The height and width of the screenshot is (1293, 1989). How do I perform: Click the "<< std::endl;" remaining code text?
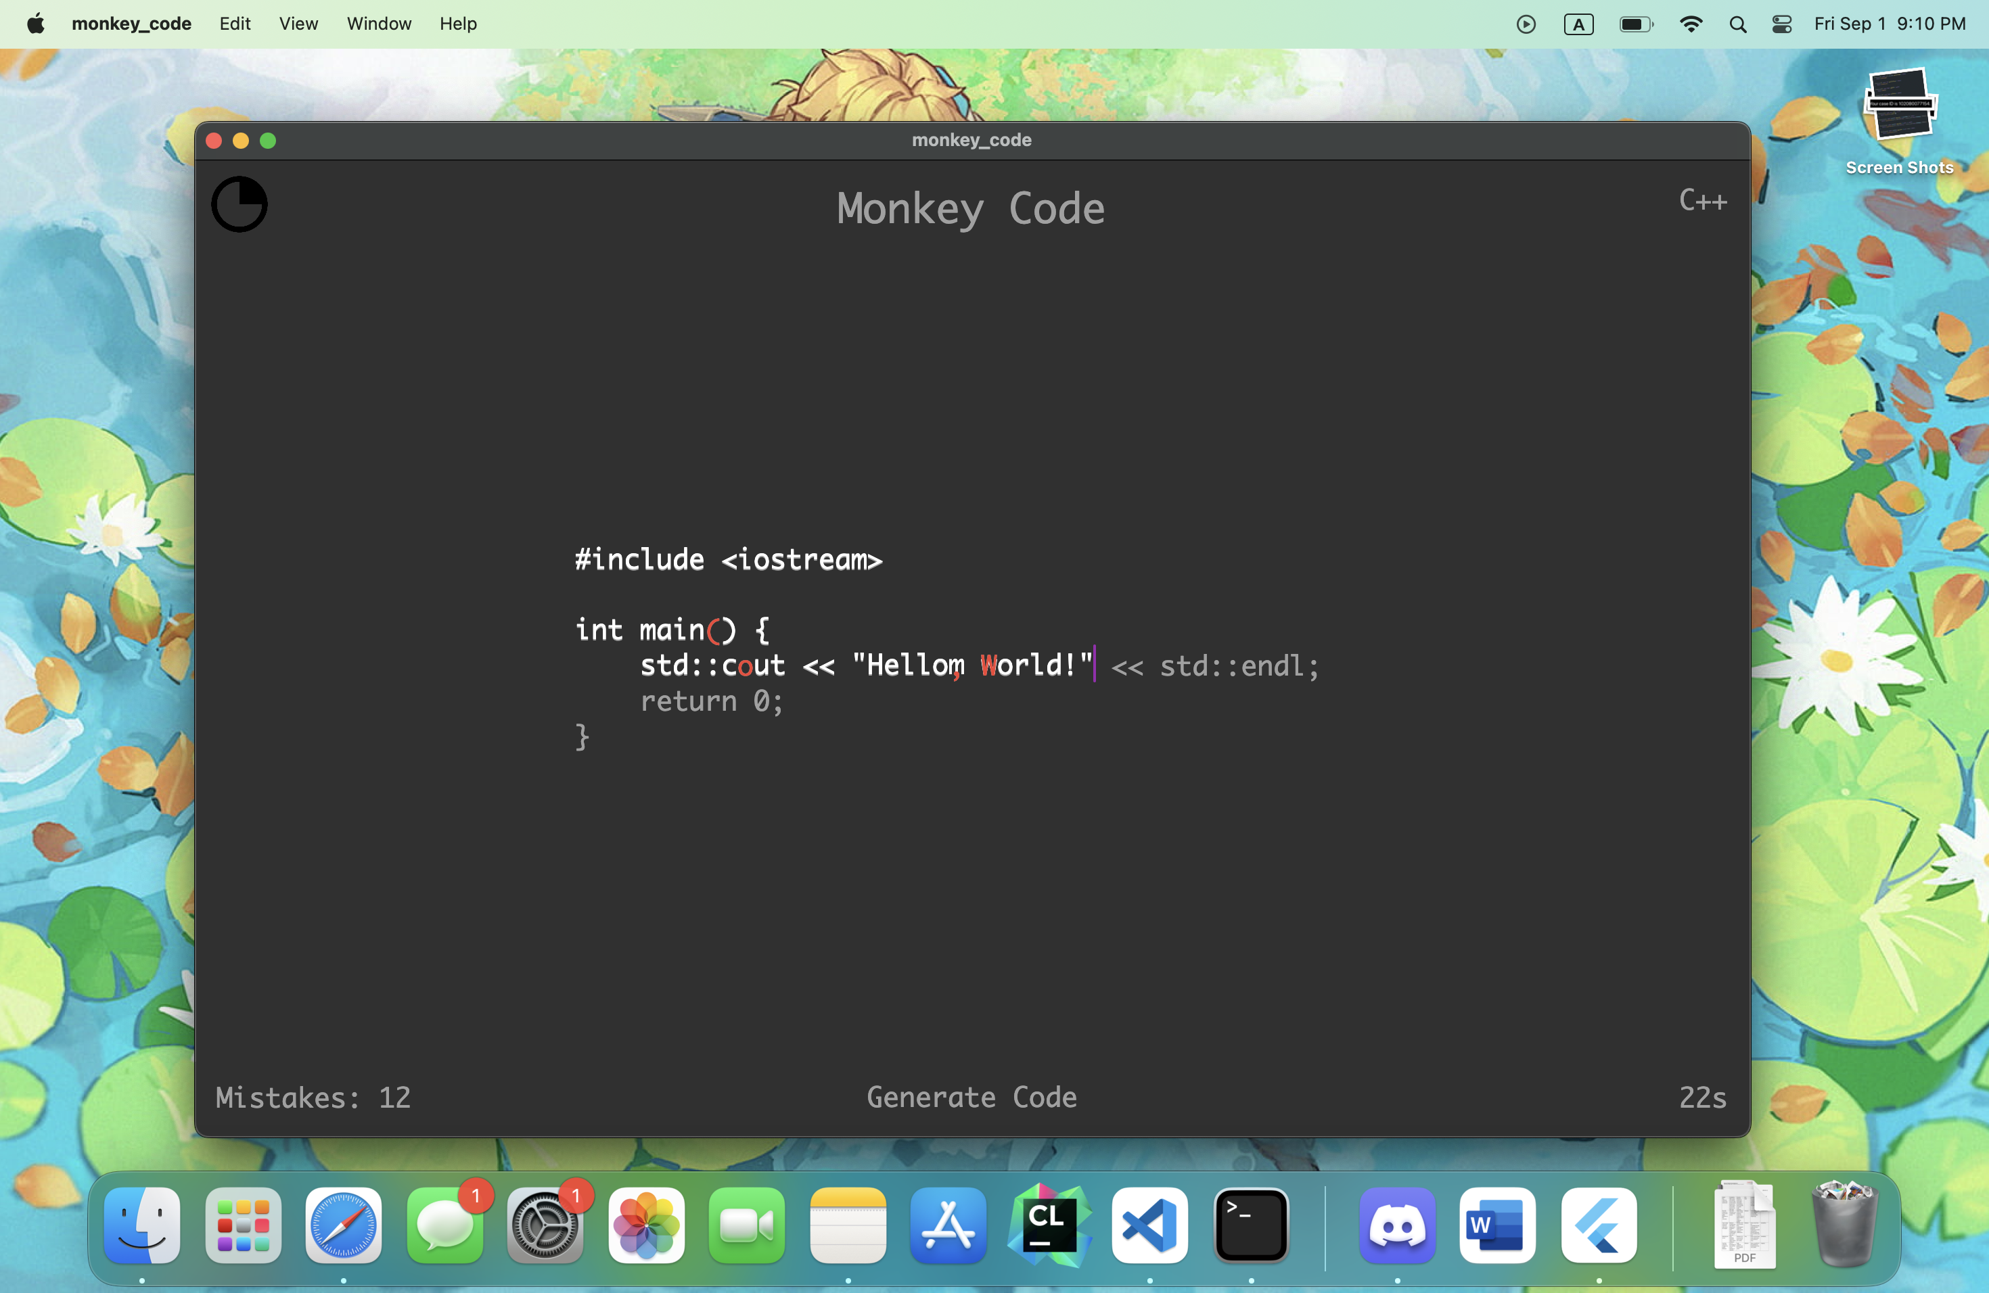[1215, 667]
